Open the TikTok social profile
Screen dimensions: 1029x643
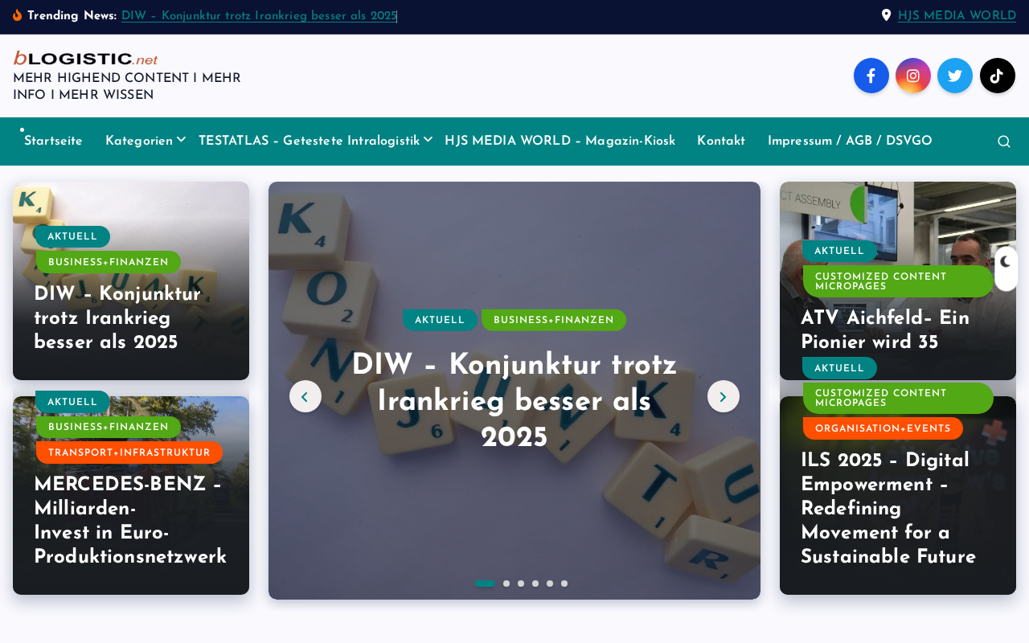point(998,76)
